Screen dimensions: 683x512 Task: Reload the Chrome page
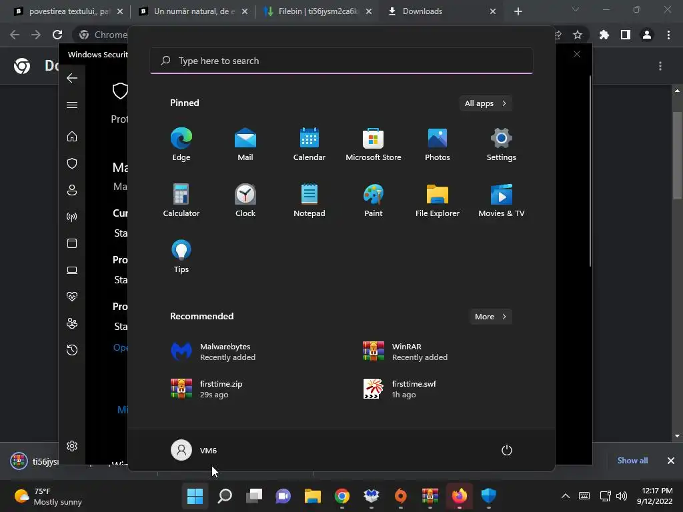[57, 35]
